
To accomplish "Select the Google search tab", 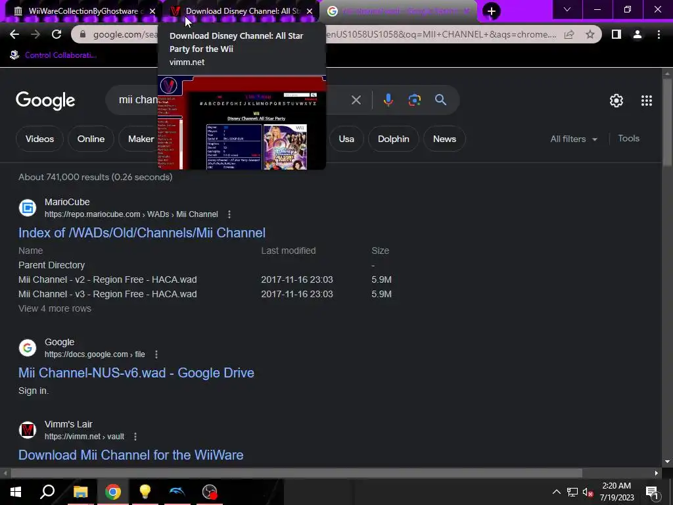I will point(399,11).
